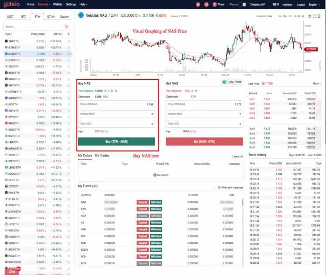Favorite GTC/ETH with its star
The height and width of the screenshot is (275, 326).
click(x=68, y=60)
